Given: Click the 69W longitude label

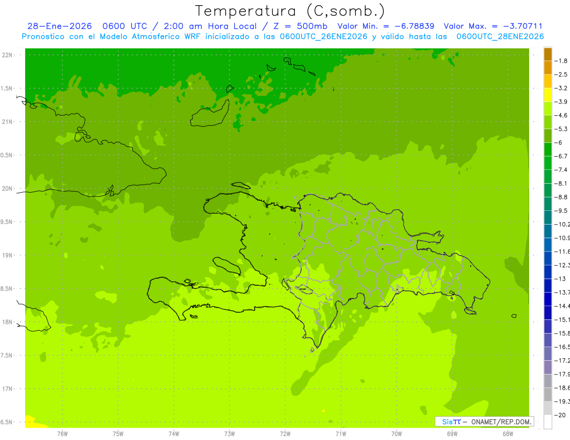Looking at the screenshot, I should (452, 434).
